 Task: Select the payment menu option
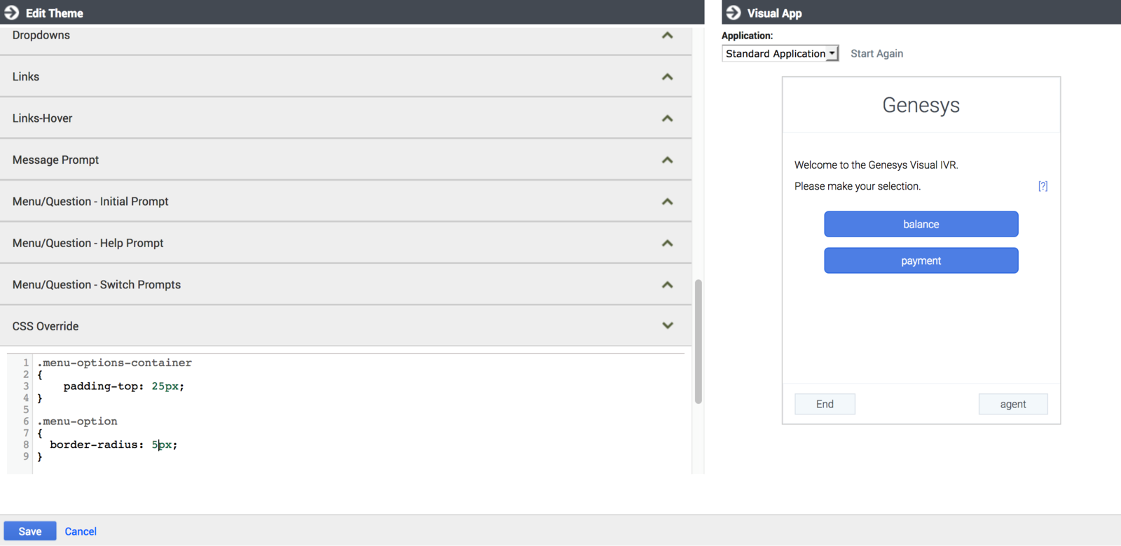click(921, 260)
